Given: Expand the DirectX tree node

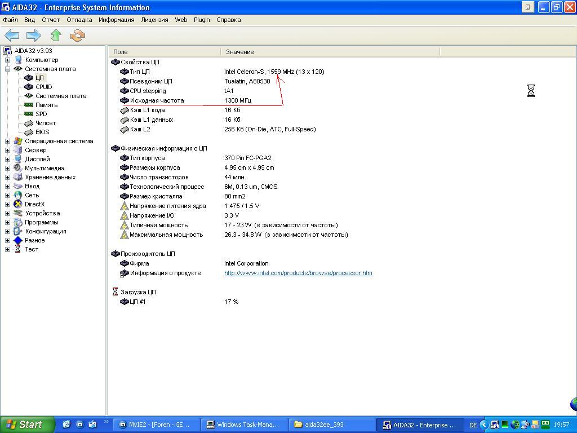Looking at the screenshot, I should click(7, 204).
